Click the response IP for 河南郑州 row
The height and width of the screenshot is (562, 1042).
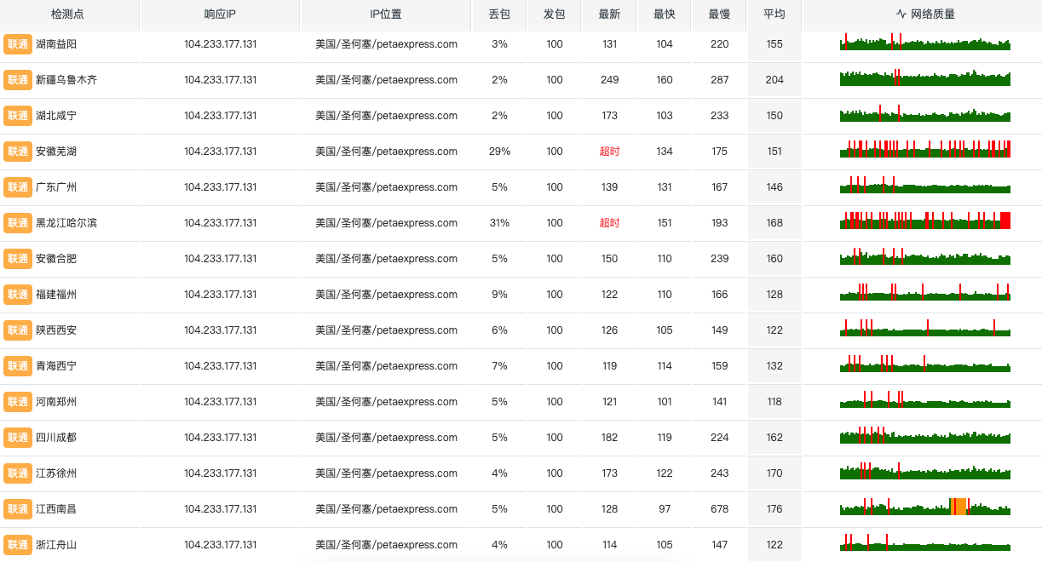coord(220,402)
